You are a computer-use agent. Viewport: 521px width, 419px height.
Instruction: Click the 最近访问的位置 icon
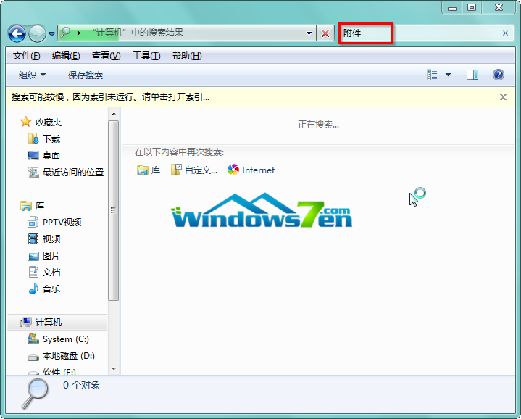tap(33, 172)
